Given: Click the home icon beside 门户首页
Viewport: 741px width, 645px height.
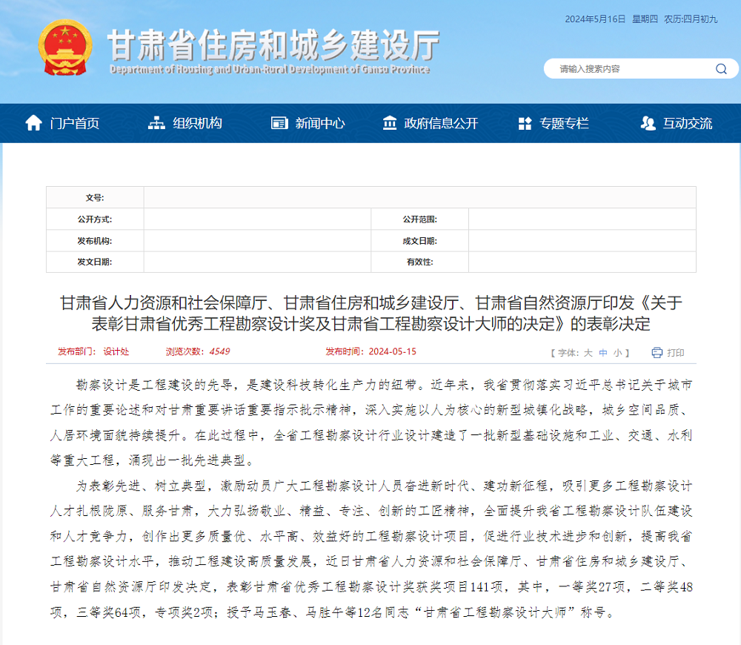Looking at the screenshot, I should click(x=33, y=123).
